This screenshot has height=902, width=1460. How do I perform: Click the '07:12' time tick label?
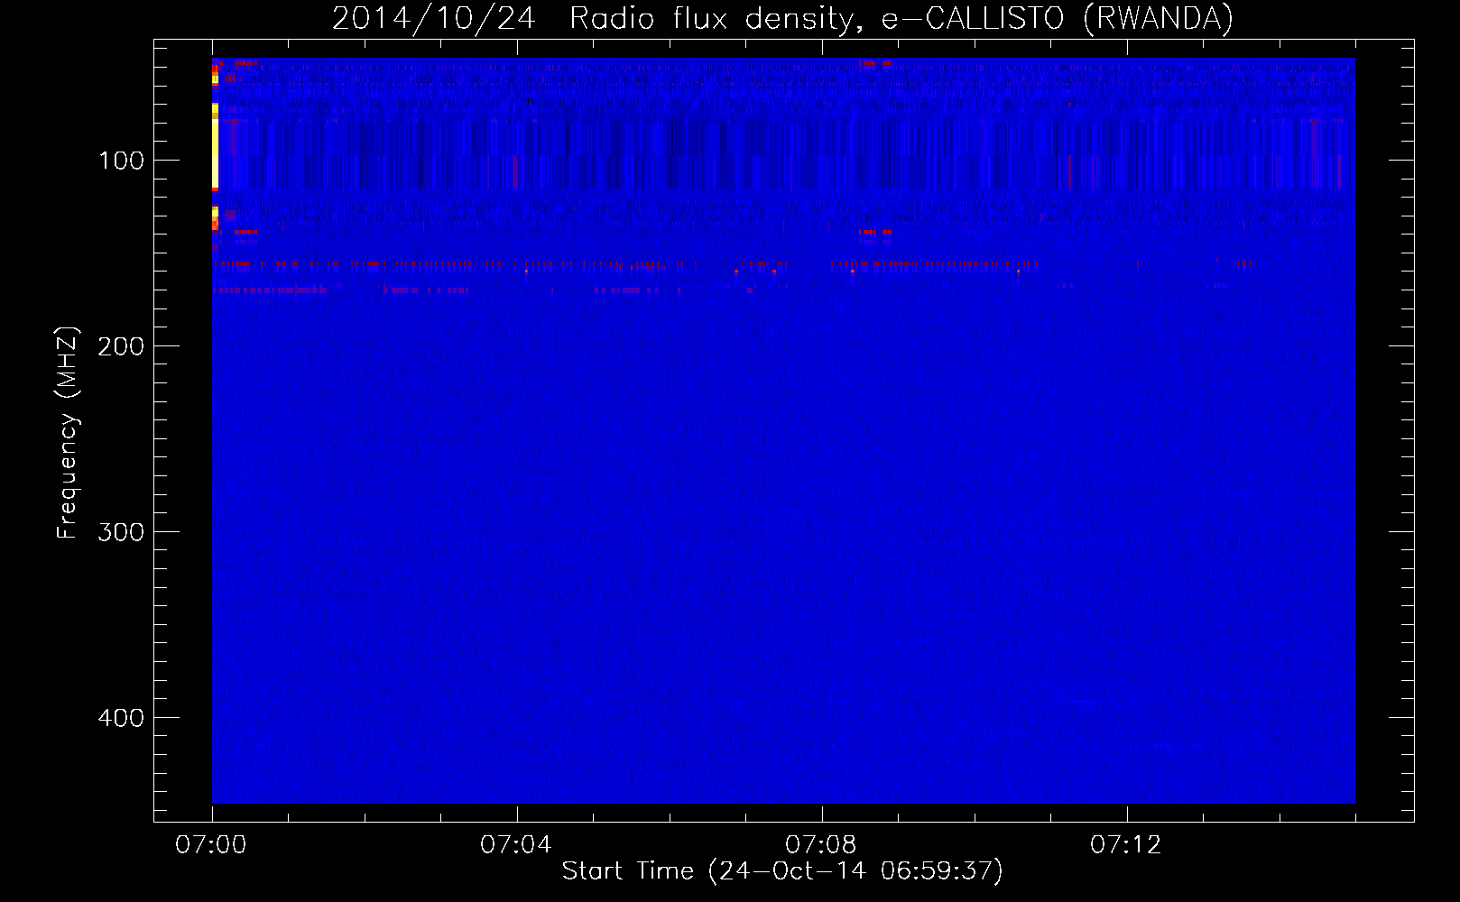point(1126,844)
